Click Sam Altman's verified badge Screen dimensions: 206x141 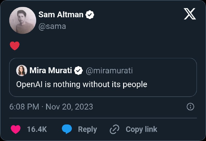(x=90, y=15)
